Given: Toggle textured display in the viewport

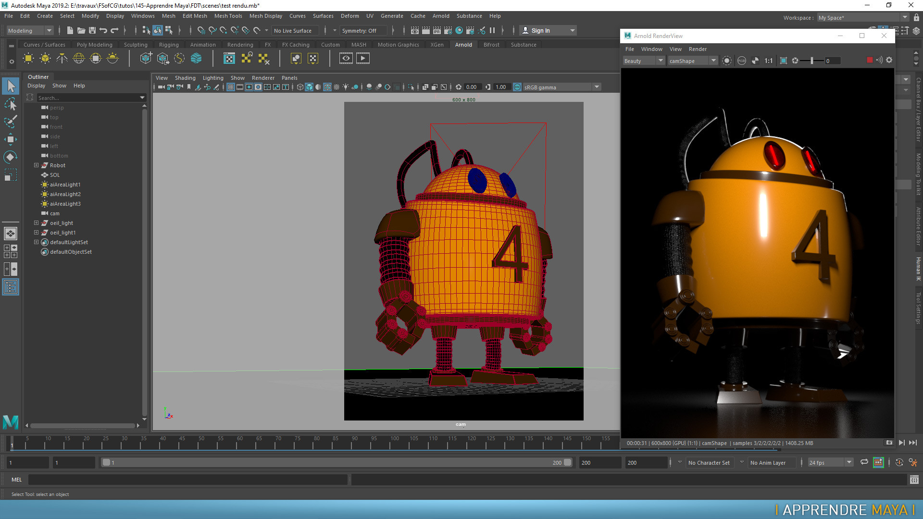Looking at the screenshot, I should point(337,87).
